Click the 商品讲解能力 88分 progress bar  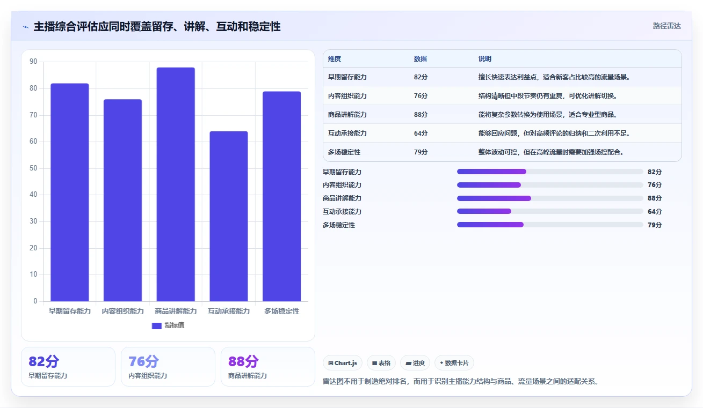[550, 198]
